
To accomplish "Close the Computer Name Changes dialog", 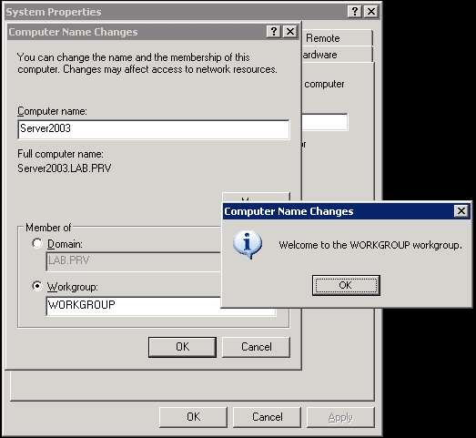I will click(x=290, y=31).
